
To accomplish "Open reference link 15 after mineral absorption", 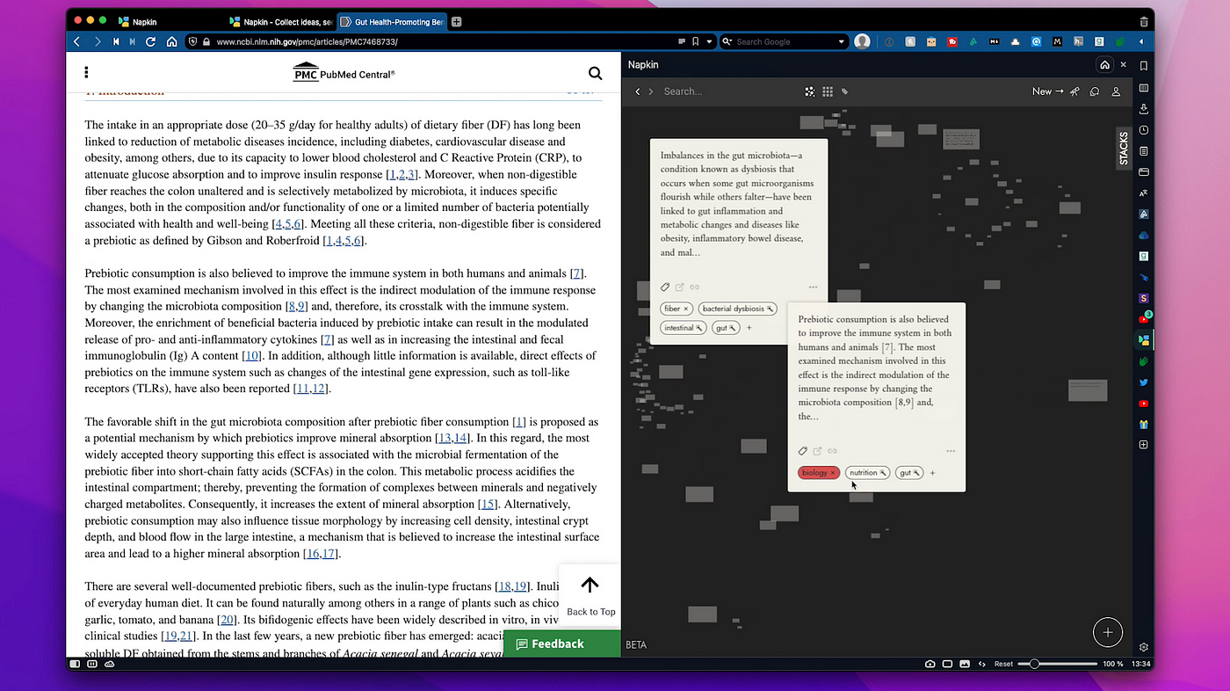I will pos(488,504).
